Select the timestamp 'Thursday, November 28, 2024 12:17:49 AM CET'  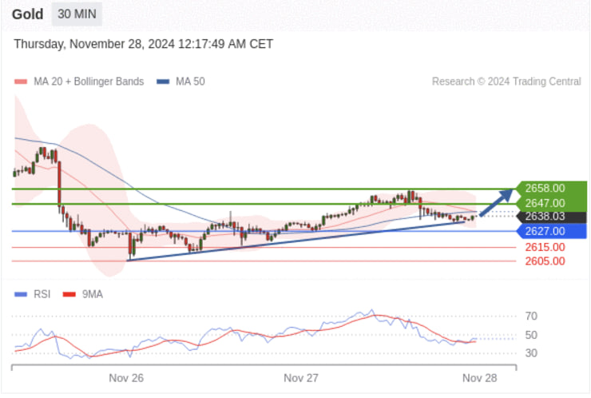click(143, 44)
